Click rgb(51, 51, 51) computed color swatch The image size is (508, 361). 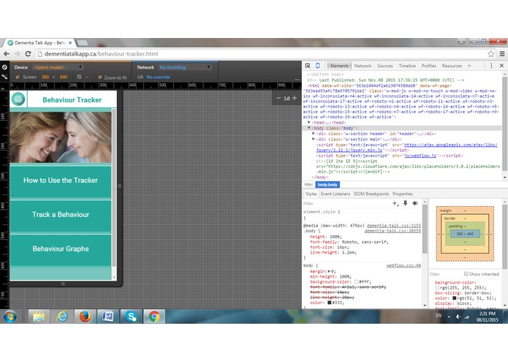(455, 298)
